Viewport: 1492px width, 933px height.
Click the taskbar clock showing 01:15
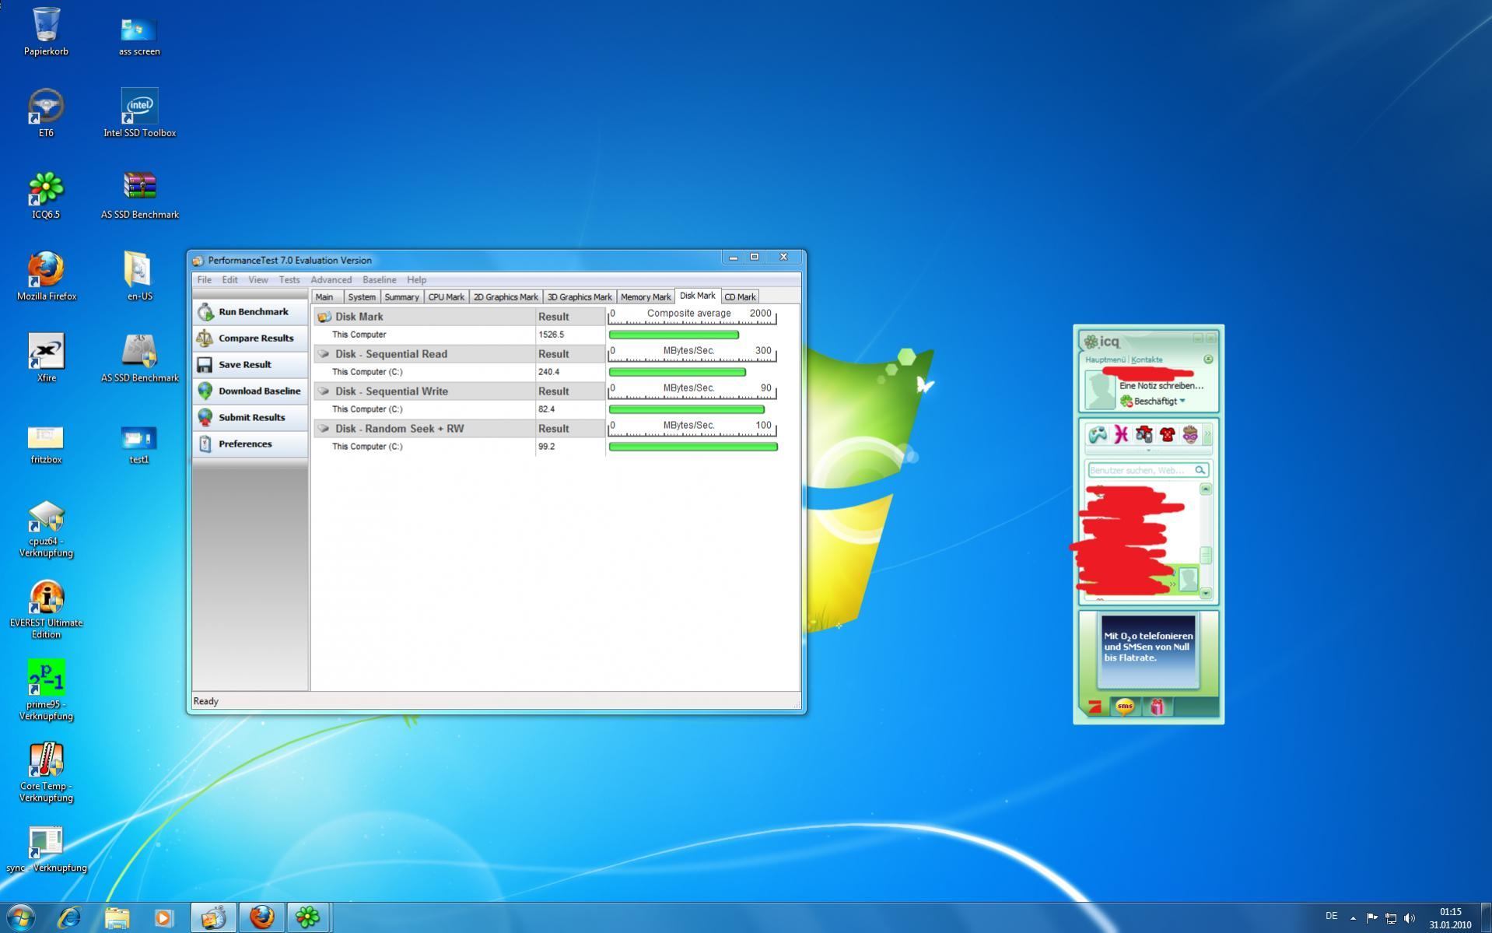1450,918
